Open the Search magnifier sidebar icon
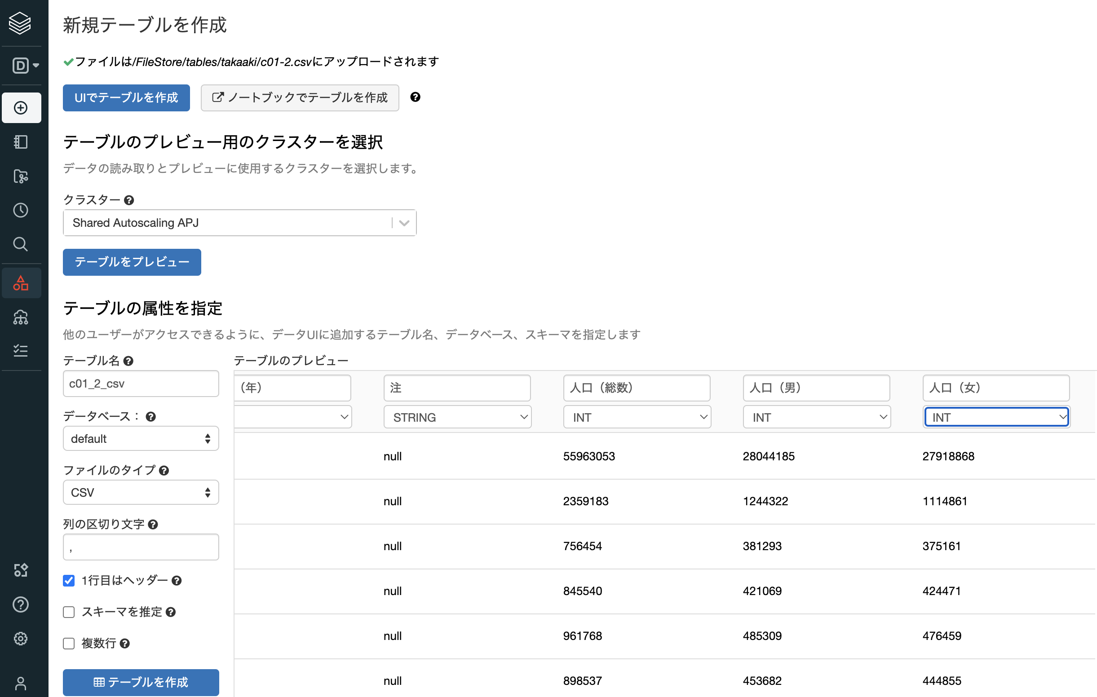 [21, 245]
